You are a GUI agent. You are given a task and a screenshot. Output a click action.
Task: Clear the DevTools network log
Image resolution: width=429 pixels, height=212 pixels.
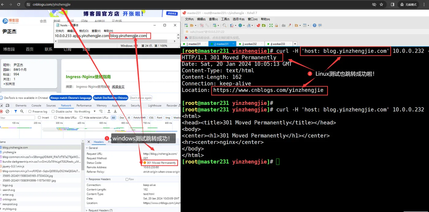(7, 112)
